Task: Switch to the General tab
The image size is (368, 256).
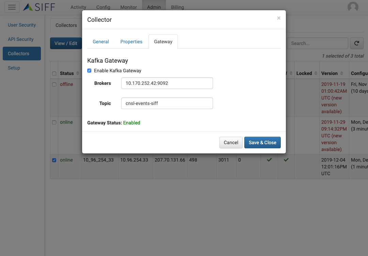Action: (101, 42)
